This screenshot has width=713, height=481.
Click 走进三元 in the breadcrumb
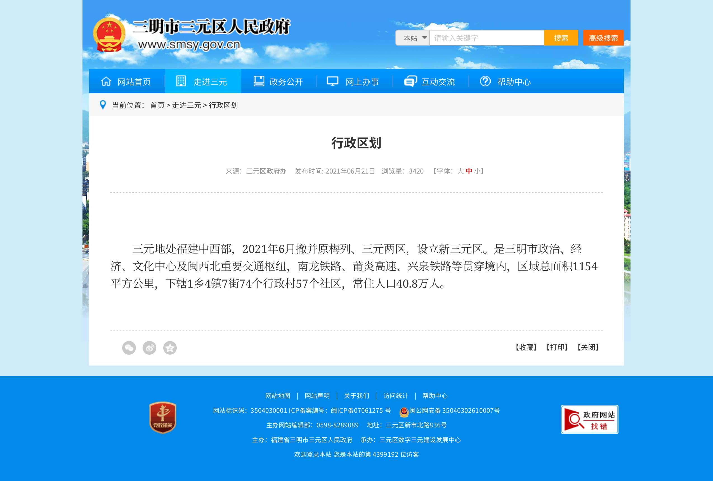point(186,105)
